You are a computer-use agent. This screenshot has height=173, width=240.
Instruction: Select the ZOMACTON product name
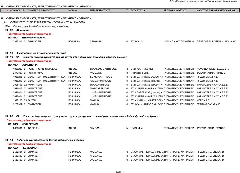34,104
